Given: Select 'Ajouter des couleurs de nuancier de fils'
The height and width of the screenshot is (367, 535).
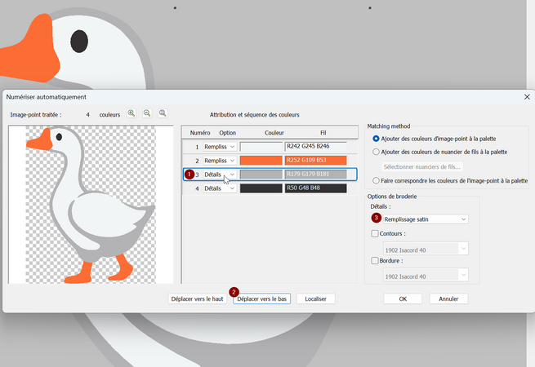Looking at the screenshot, I should pyautogui.click(x=376, y=152).
